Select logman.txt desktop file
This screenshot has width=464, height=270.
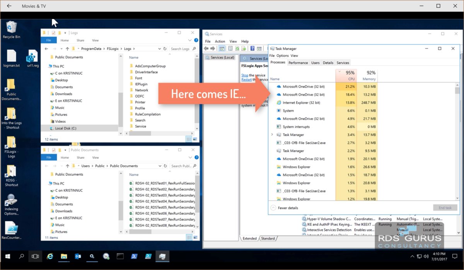11,59
